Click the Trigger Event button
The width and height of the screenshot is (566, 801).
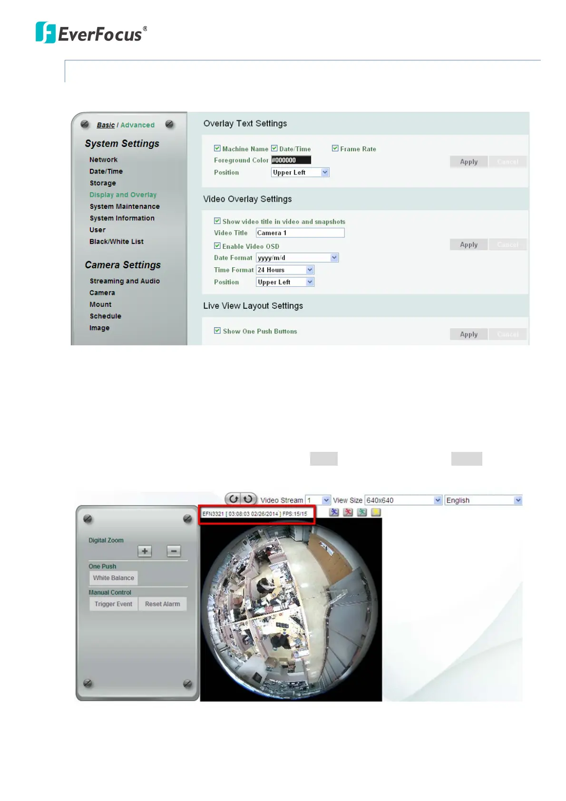pyautogui.click(x=114, y=604)
